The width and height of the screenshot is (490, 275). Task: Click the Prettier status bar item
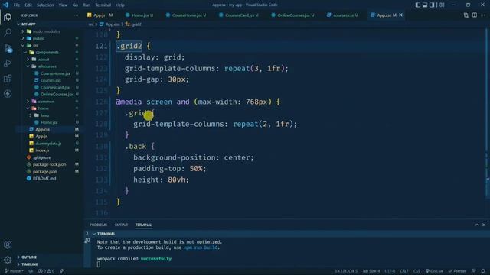point(457,271)
